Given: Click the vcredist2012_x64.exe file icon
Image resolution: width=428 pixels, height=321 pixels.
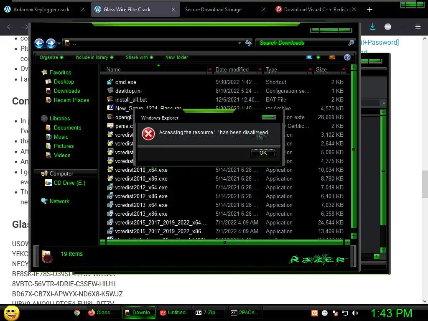Looking at the screenshot, I should [110, 187].
